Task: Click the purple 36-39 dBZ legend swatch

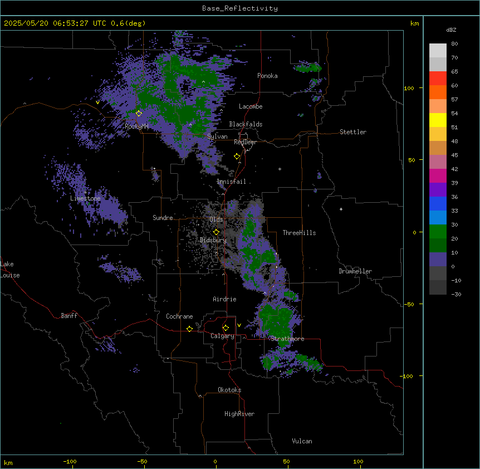Action: [438, 190]
